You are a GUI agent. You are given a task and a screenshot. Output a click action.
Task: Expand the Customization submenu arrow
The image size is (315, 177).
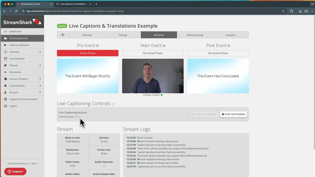tap(40, 86)
